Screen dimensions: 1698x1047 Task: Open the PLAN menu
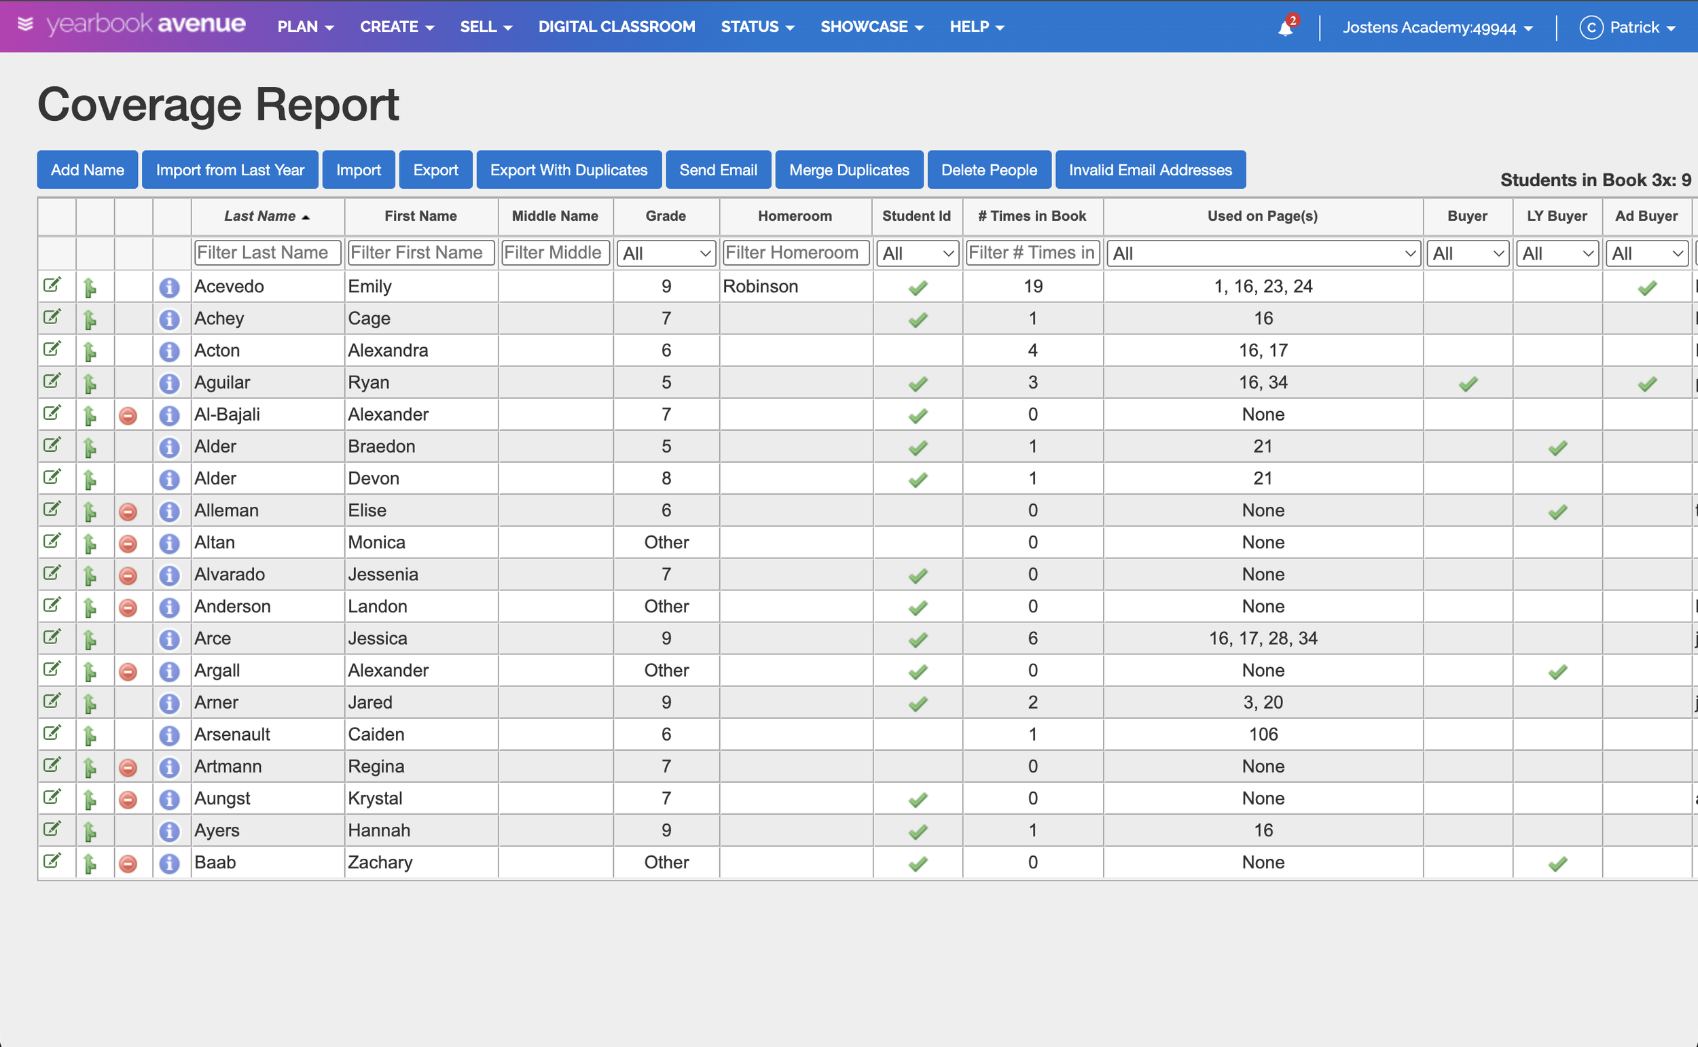click(x=305, y=27)
